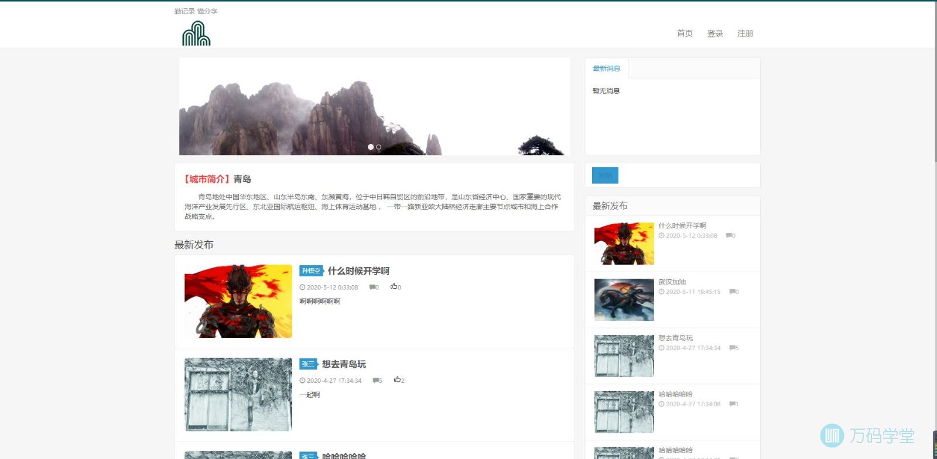Click the 勤记录 懂分享 site slogan
Image resolution: width=937 pixels, height=459 pixels.
[x=196, y=11]
